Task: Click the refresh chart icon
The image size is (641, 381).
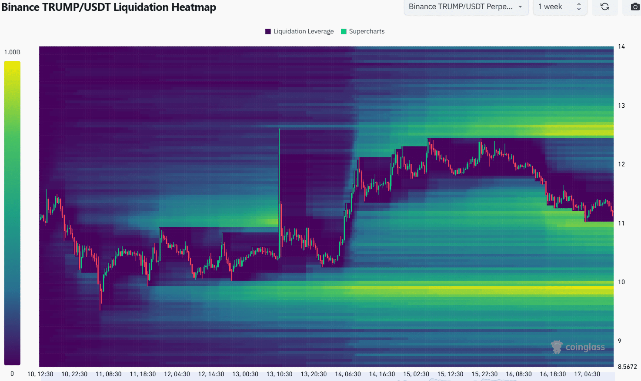Action: pos(604,7)
